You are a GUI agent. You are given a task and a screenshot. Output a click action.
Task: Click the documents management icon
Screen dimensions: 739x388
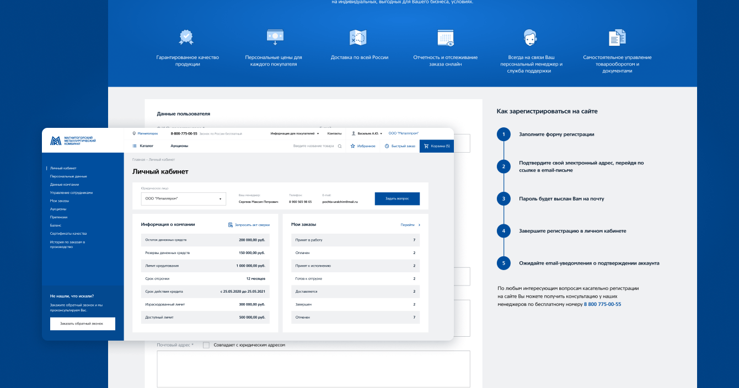[x=617, y=37]
